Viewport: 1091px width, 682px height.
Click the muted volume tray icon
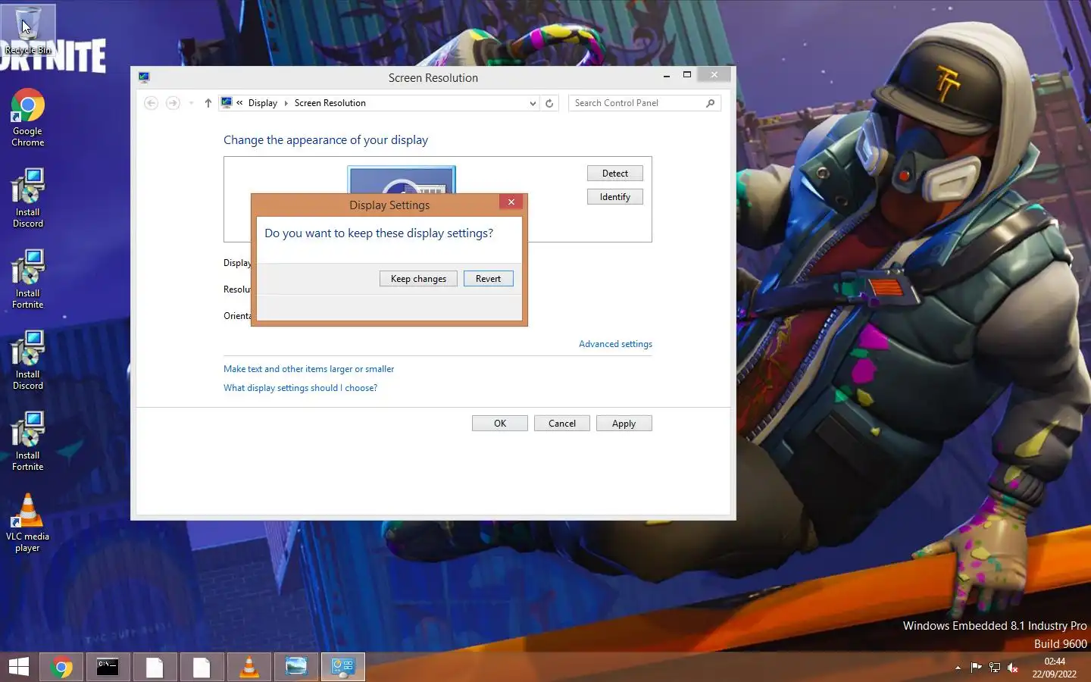click(x=1013, y=668)
